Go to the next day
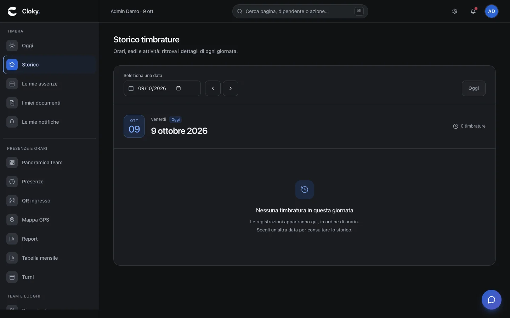 click(231, 88)
